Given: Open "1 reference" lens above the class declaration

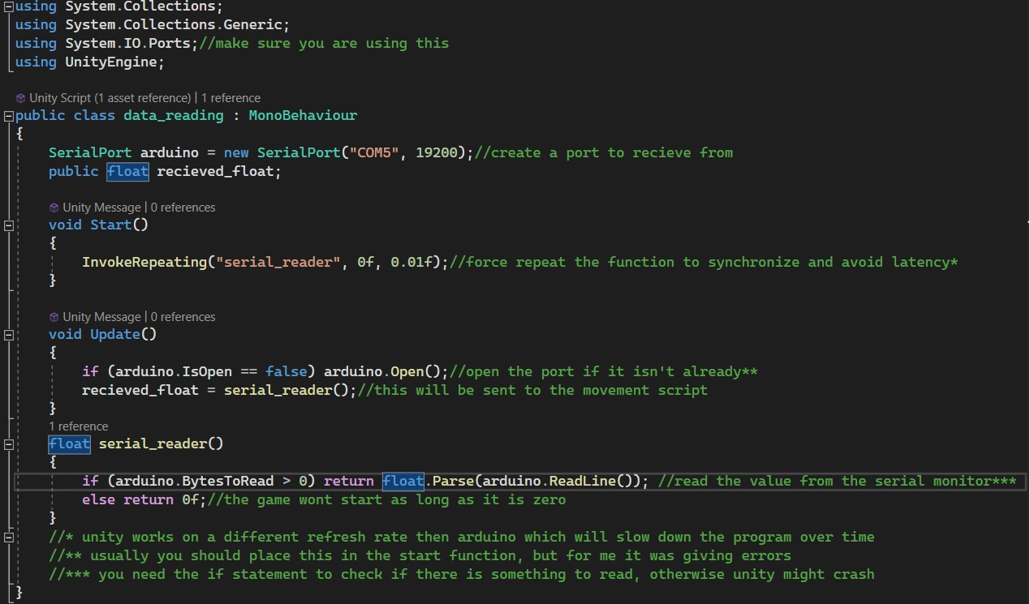Looking at the screenshot, I should pyautogui.click(x=231, y=98).
